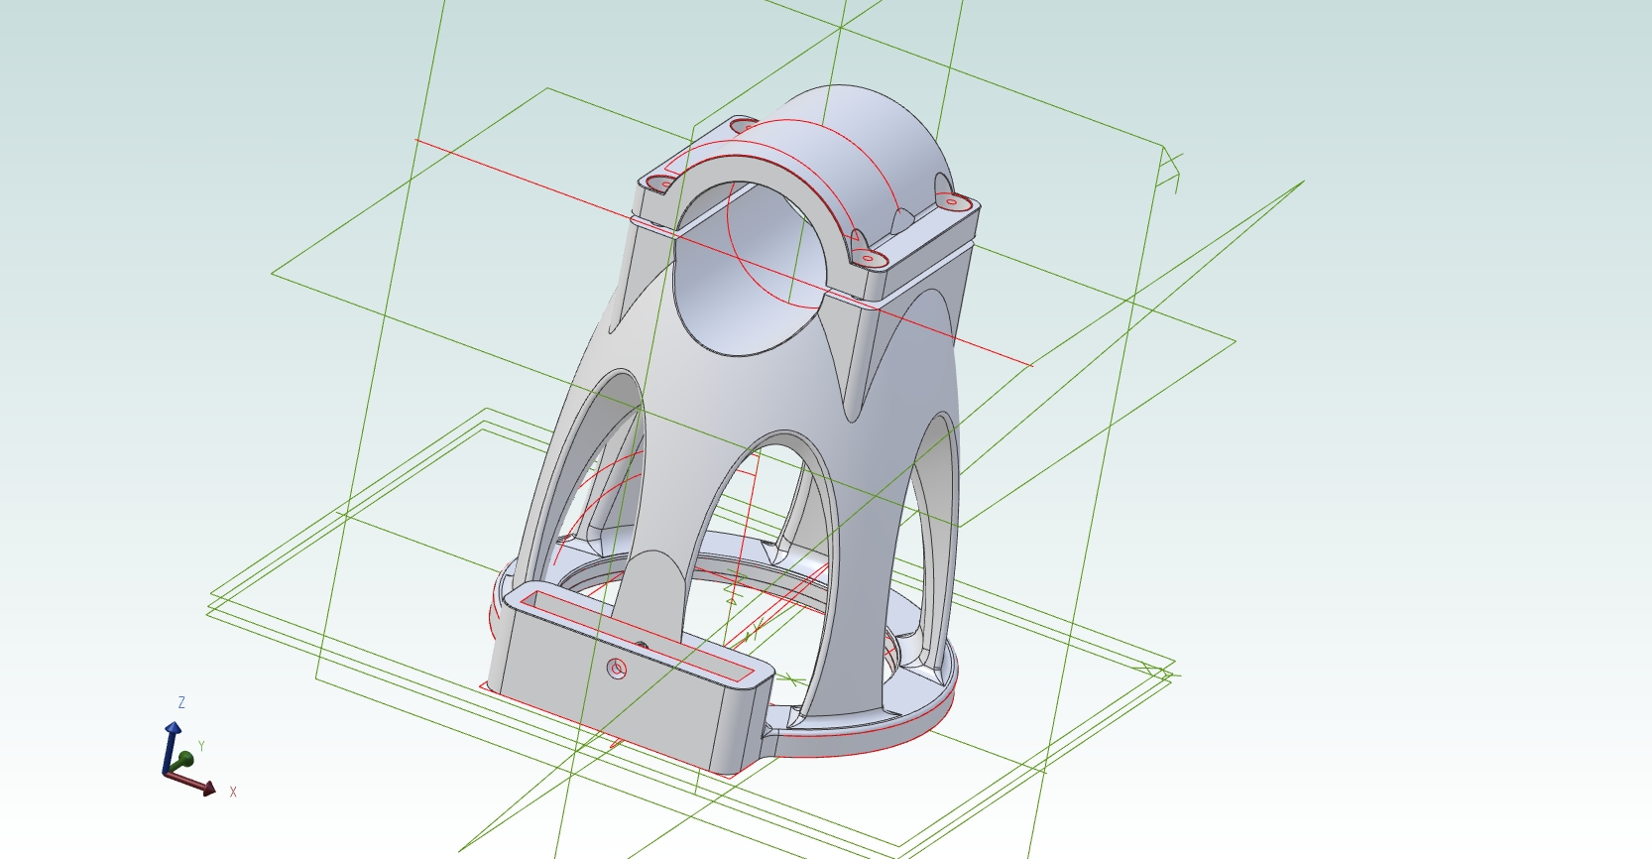The image size is (1652, 859).
Task: Select the small circular hole on front block
Action: click(617, 670)
